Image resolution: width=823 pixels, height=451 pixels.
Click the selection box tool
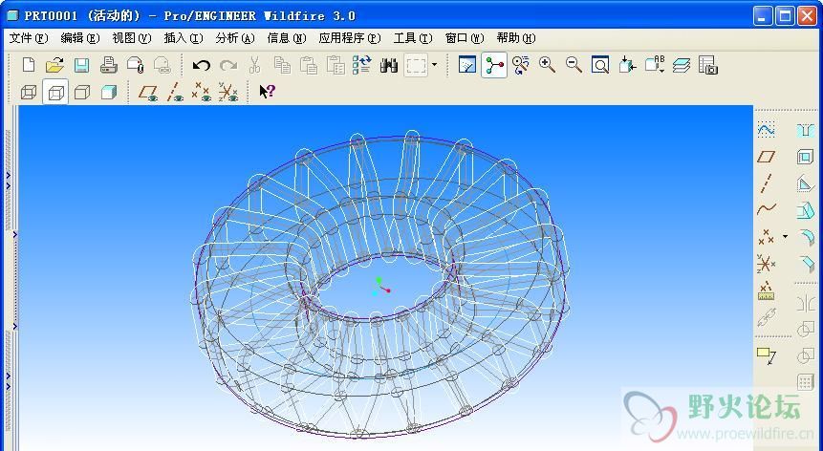(x=416, y=65)
